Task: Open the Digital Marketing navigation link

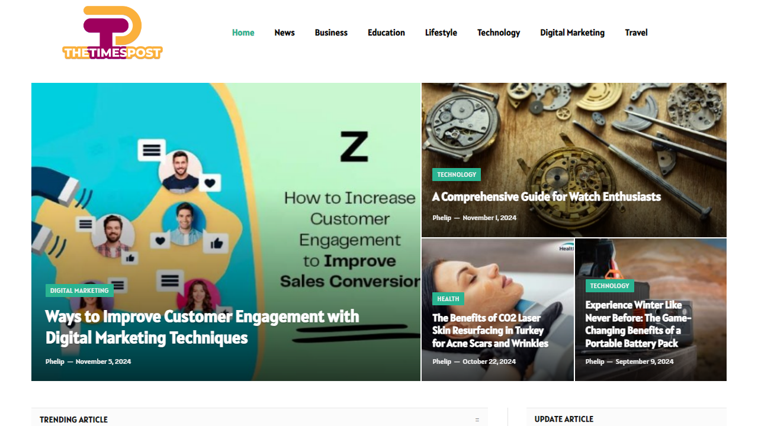Action: pyautogui.click(x=572, y=33)
